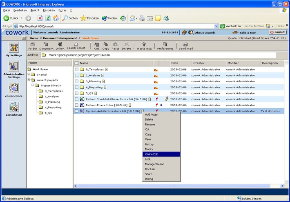The width and height of the screenshot is (290, 202).
Task: Click the browser URL address field
Action: [114, 26]
